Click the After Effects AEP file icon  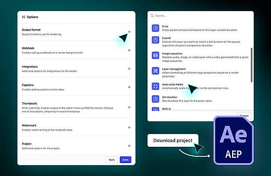point(234,141)
